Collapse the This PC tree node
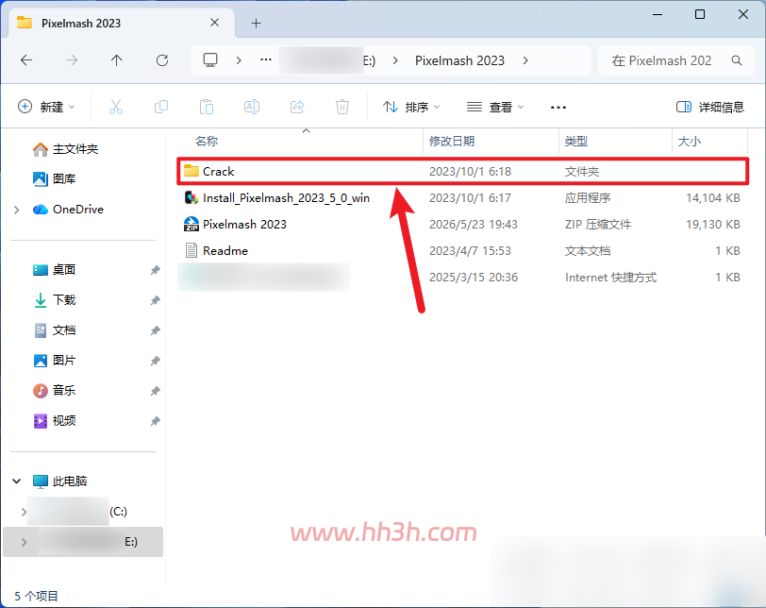Viewport: 766px width, 608px height. 17,481
